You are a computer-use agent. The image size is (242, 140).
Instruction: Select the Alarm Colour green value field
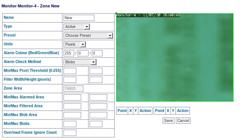pos(83,53)
